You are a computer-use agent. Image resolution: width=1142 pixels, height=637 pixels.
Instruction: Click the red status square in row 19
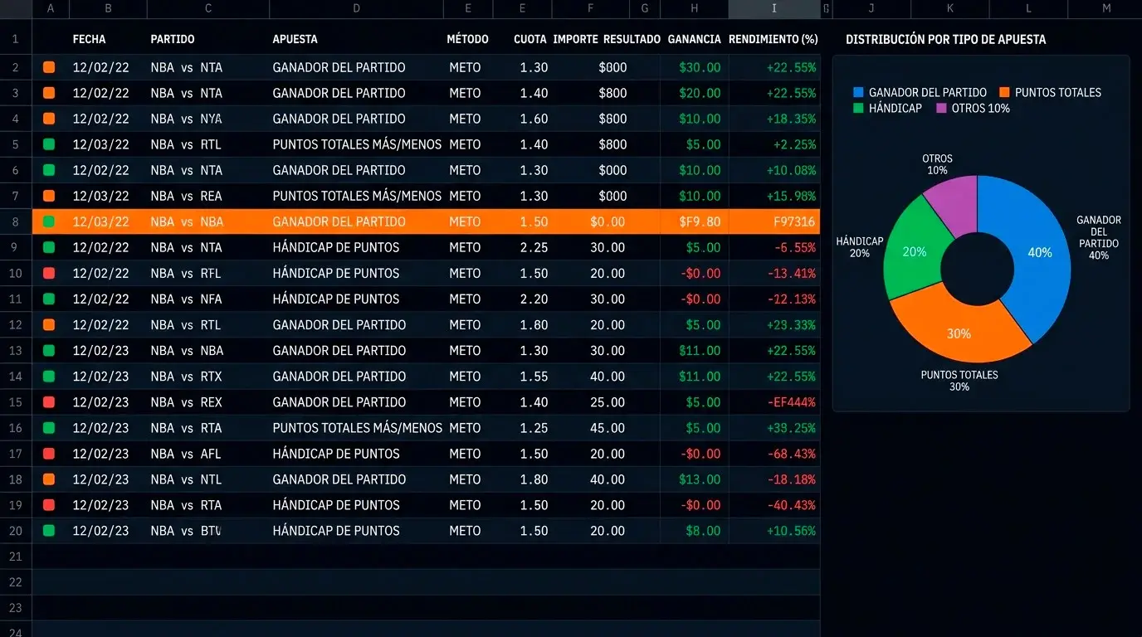click(x=49, y=504)
